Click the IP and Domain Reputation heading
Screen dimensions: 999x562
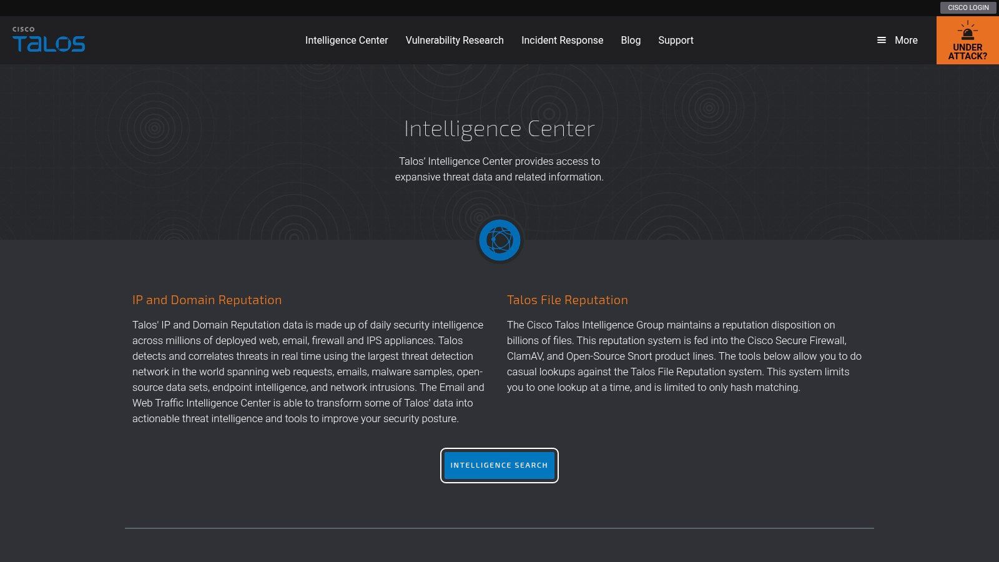point(207,300)
